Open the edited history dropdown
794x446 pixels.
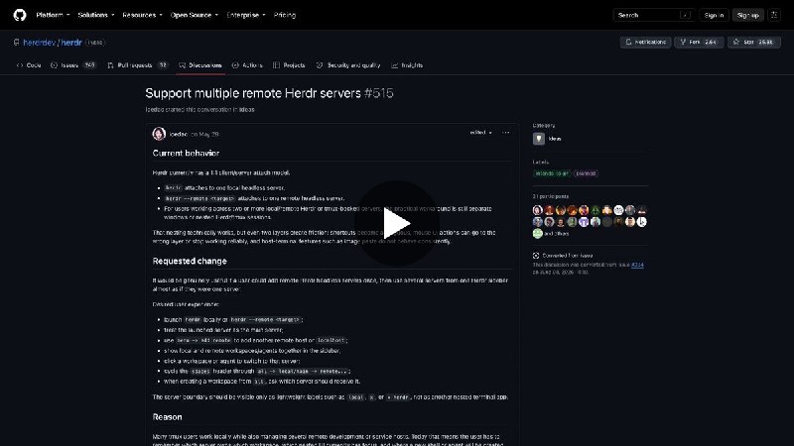pos(480,133)
